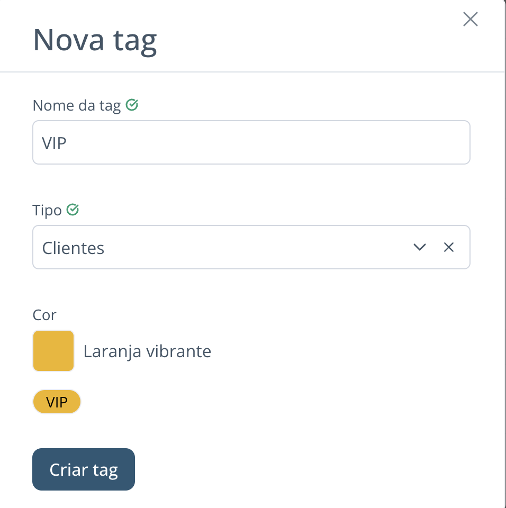
Task: Click the X icon to clear Clientes selection
Action: click(x=448, y=247)
